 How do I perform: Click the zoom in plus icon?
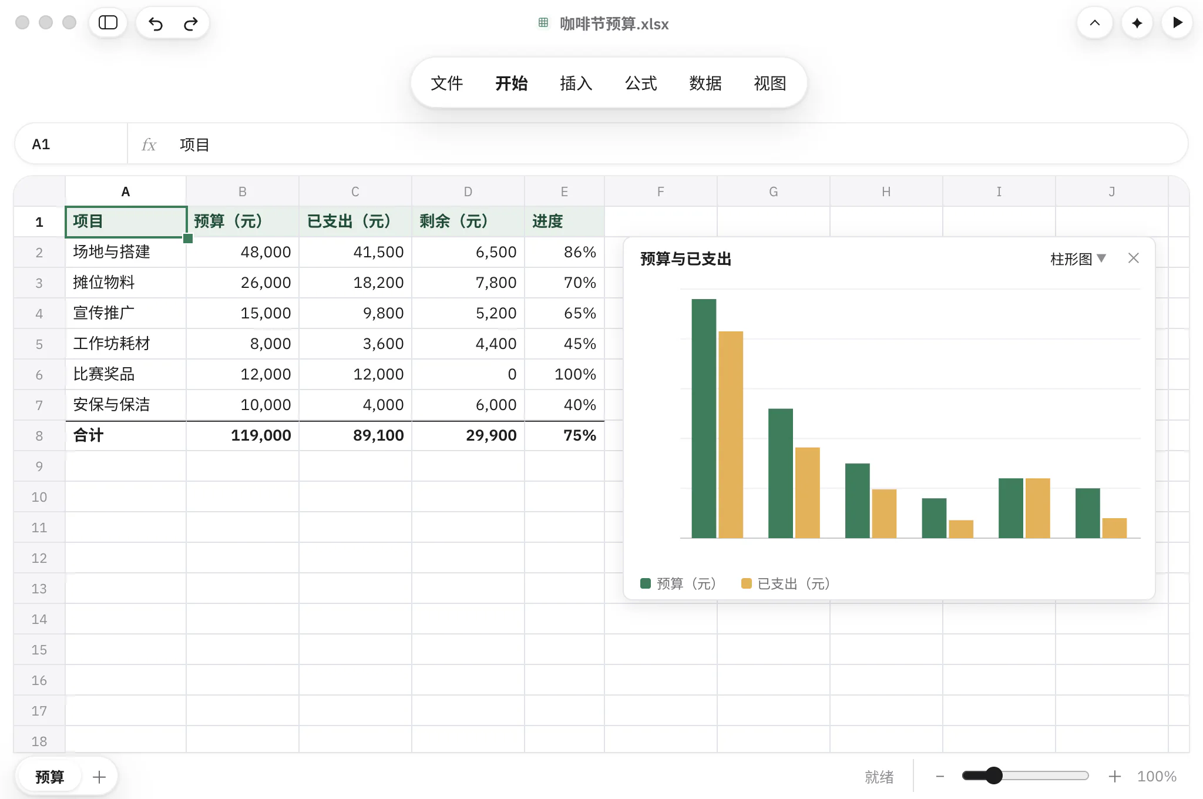click(x=1114, y=777)
